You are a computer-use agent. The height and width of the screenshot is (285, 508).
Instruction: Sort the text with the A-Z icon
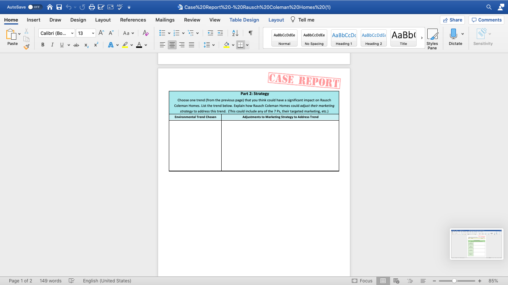point(235,33)
